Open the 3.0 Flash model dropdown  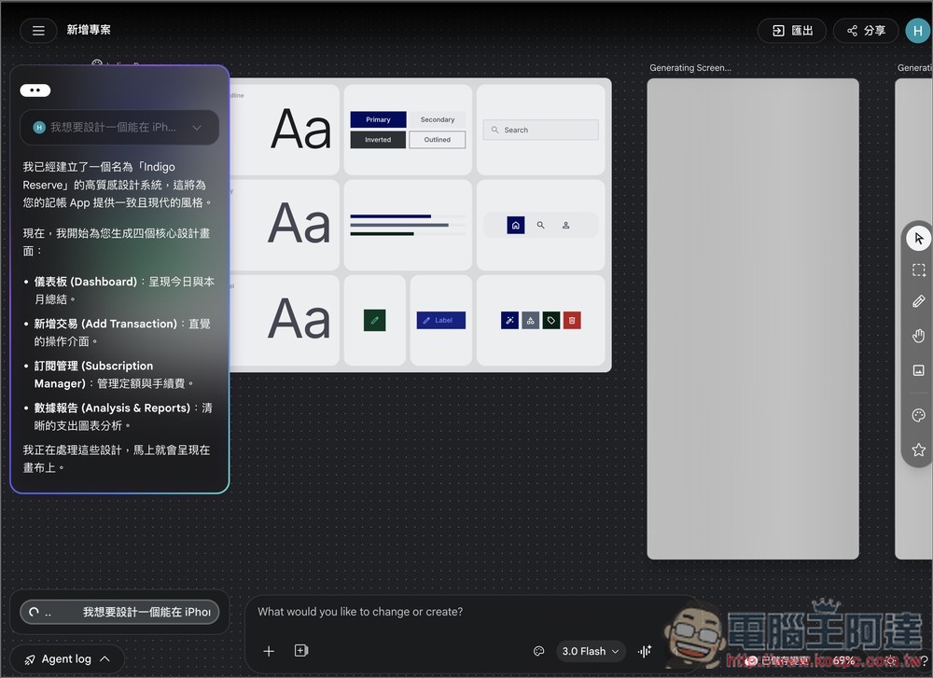coord(591,651)
